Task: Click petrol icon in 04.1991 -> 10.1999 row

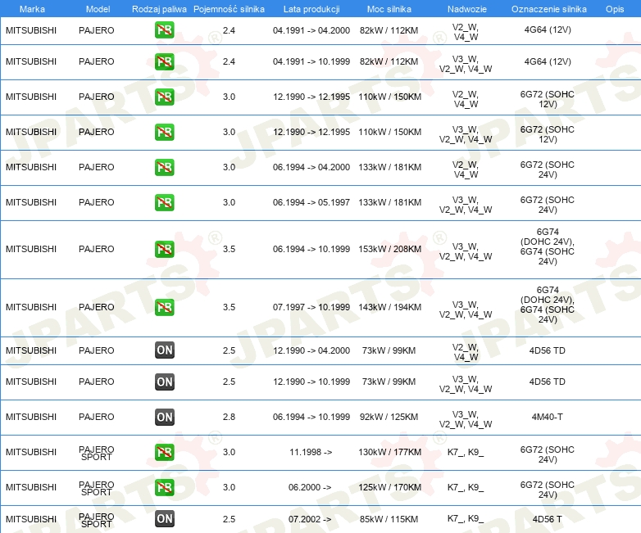Action: [x=164, y=61]
